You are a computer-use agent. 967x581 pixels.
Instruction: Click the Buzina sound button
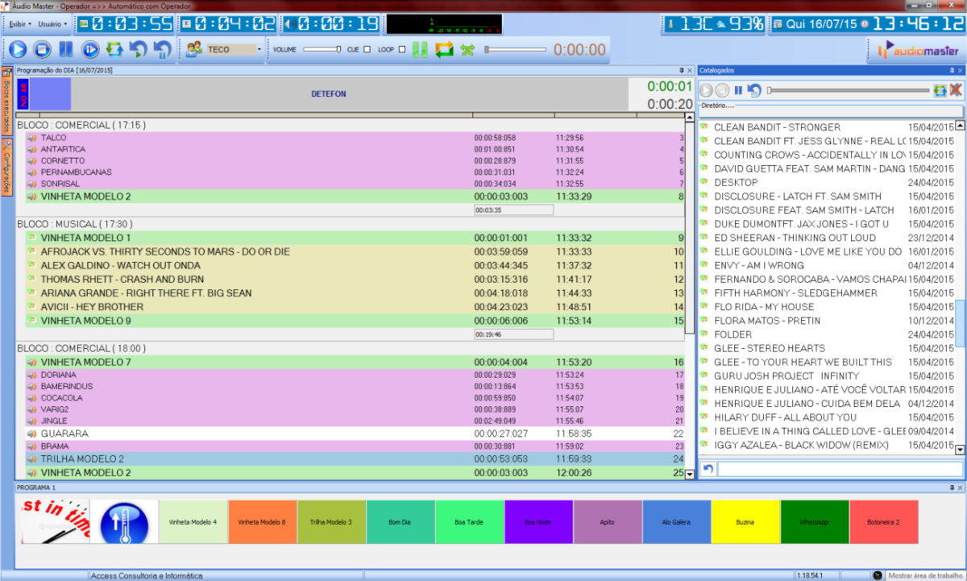pyautogui.click(x=745, y=522)
